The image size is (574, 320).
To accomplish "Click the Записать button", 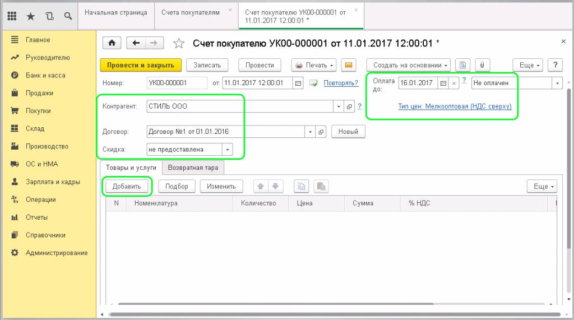I will [x=207, y=65].
